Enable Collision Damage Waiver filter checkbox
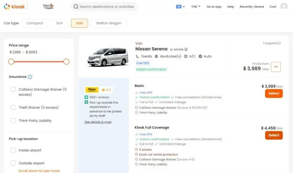293x173 pixels. pos(13,90)
